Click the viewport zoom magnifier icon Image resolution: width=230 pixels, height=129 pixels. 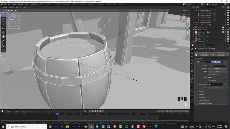(187, 24)
